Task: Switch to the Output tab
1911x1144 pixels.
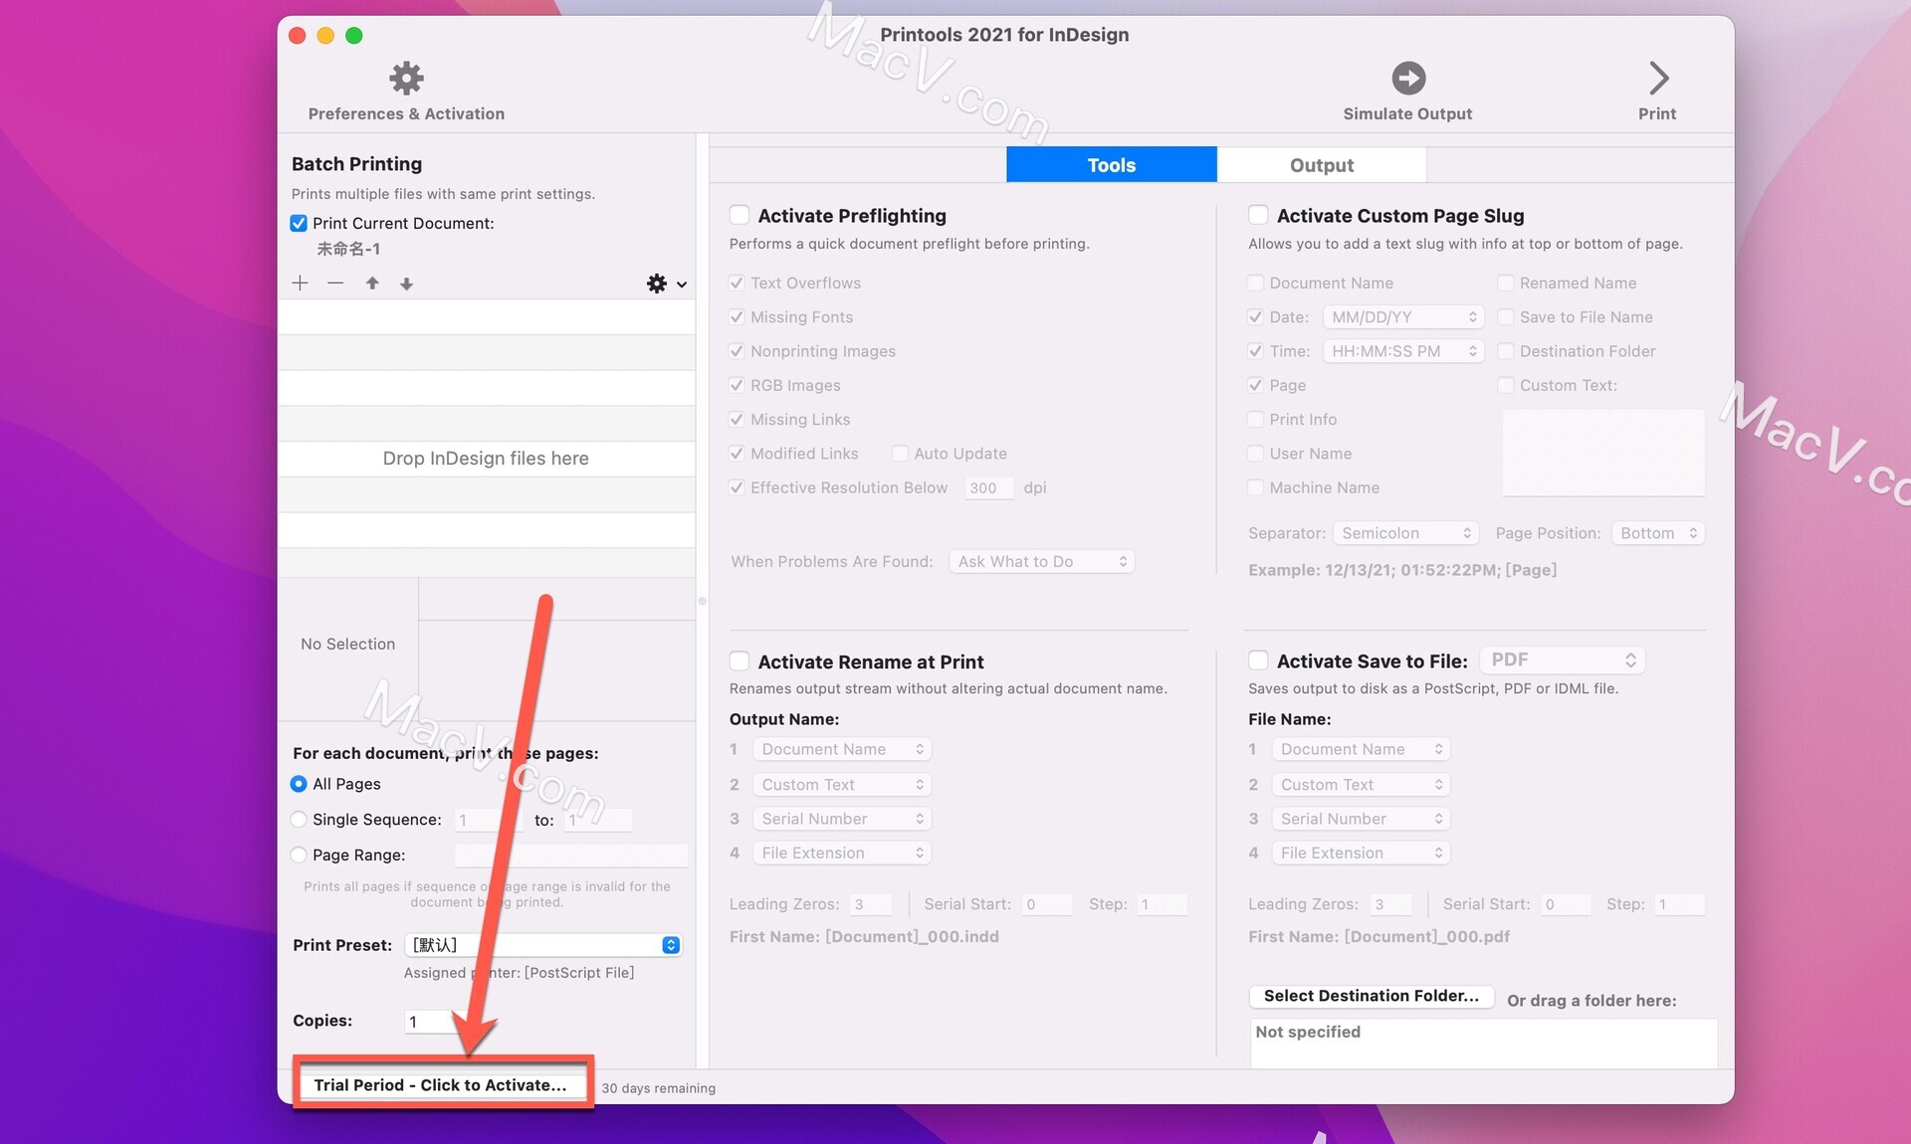Action: coord(1321,163)
